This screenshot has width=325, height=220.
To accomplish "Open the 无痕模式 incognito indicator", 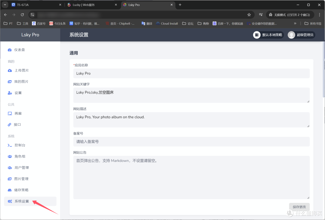I will 289,15.
